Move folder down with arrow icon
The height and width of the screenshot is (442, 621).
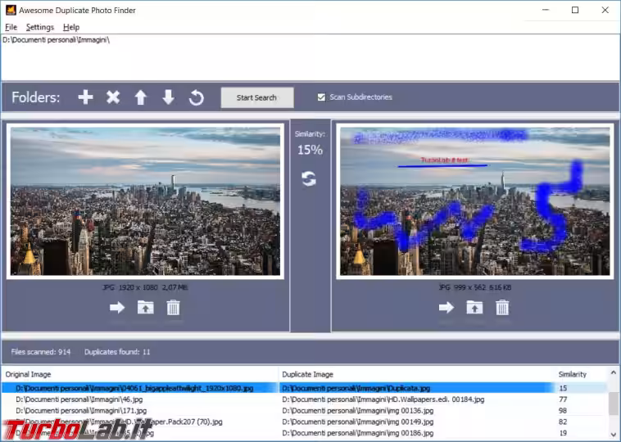pos(169,97)
